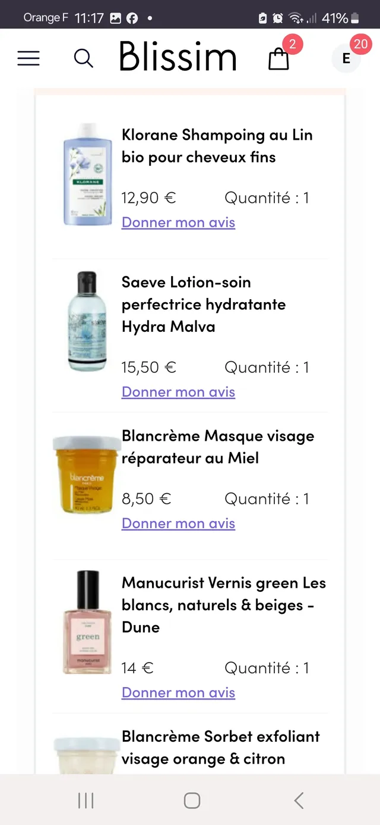The width and height of the screenshot is (380, 825).
Task: Open the search icon
Action: click(x=83, y=58)
